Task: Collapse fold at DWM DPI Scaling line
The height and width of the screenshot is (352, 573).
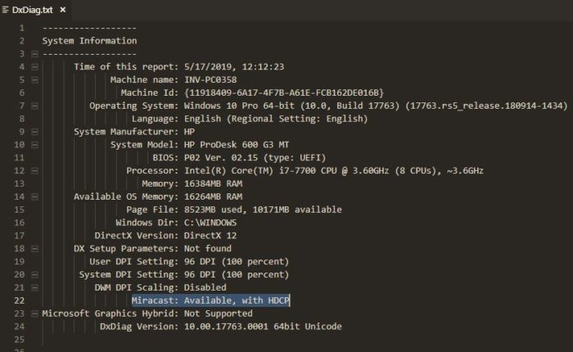Action: click(34, 287)
